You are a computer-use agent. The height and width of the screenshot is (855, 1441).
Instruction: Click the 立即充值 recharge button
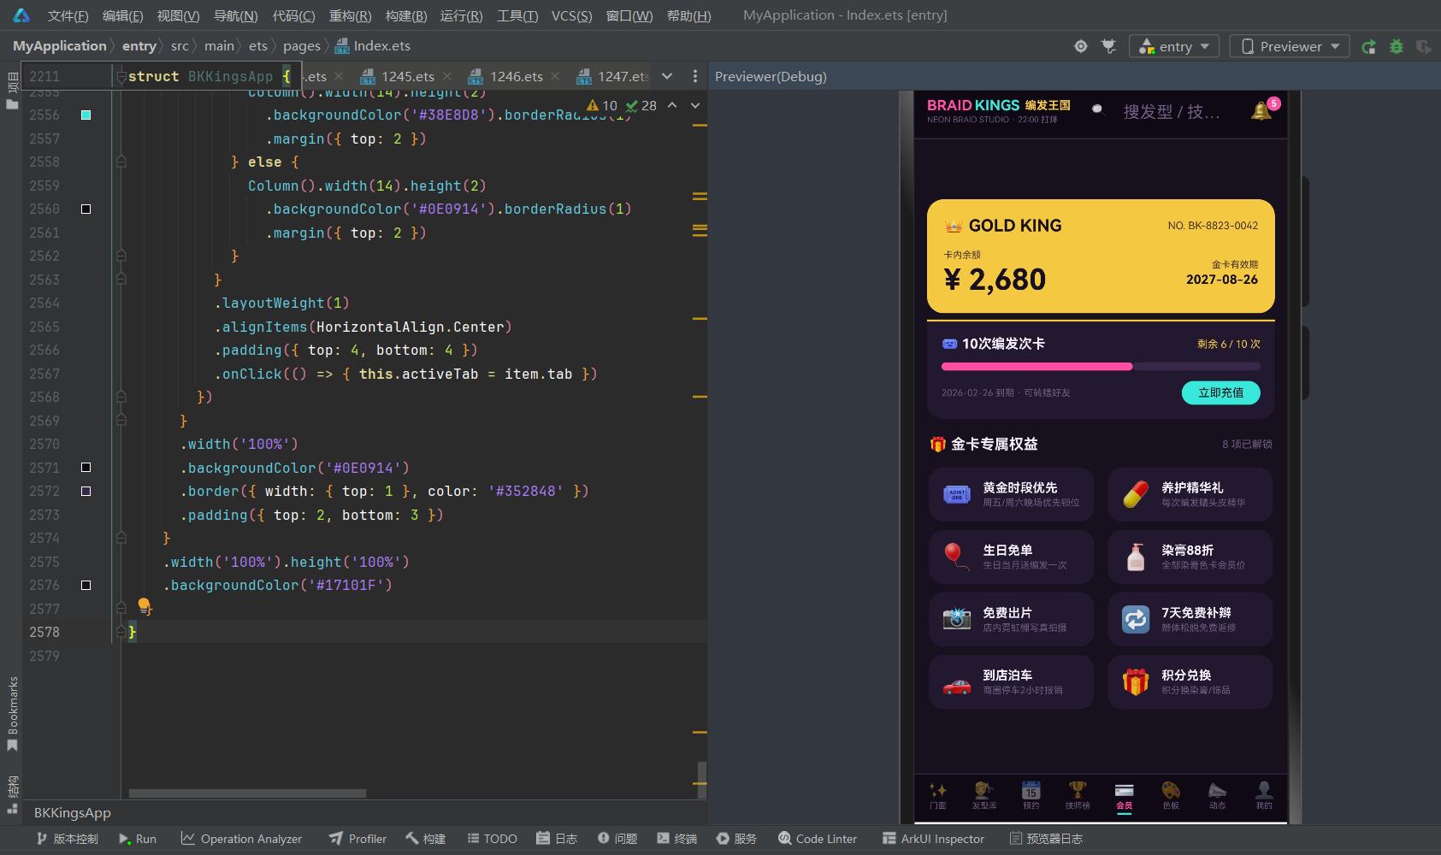click(x=1220, y=392)
